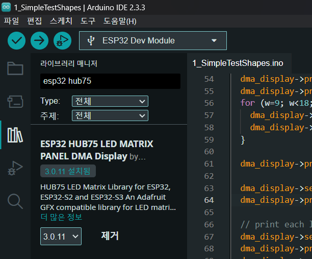Expand the Type filter dropdown
Viewport: 312px width, 259px height.
110,101
